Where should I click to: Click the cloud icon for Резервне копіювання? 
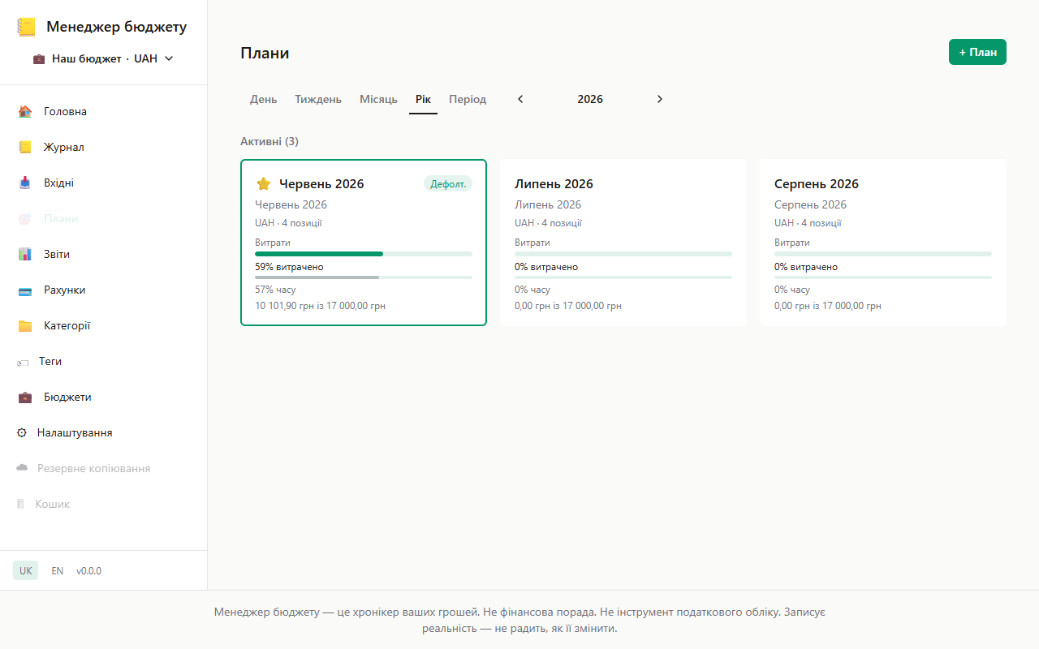click(x=22, y=468)
